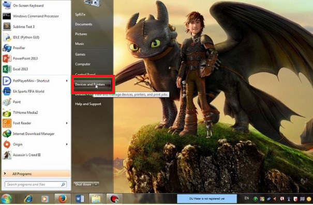Launch Origin program icon
The width and height of the screenshot is (313, 205).
click(x=7, y=144)
